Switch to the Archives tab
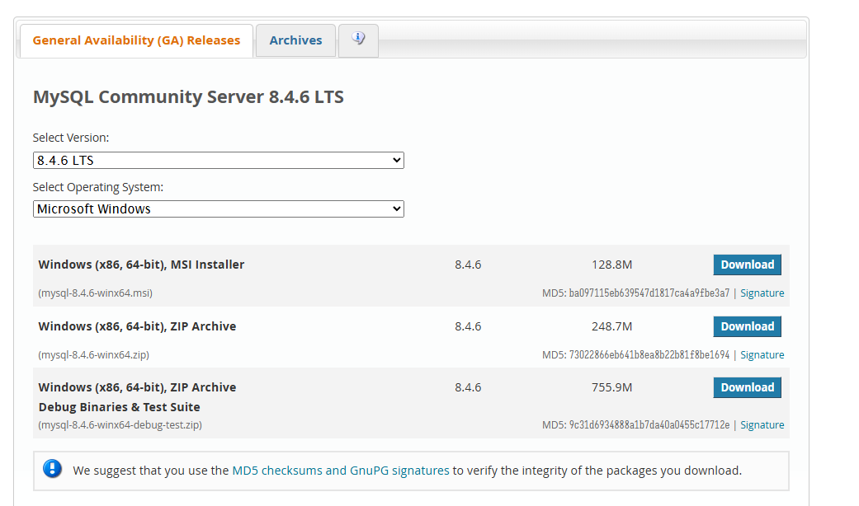This screenshot has height=506, width=859. pyautogui.click(x=296, y=40)
